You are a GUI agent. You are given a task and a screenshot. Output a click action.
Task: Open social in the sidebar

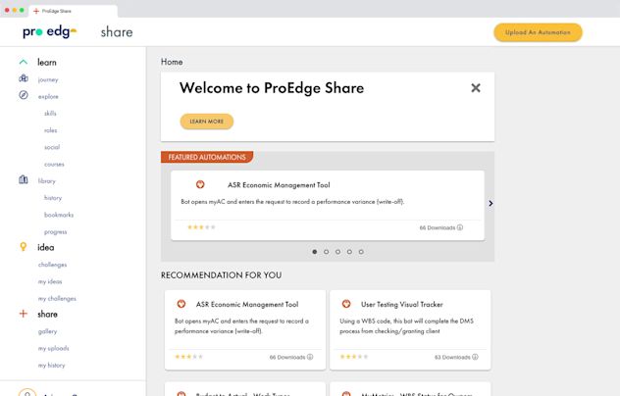tap(52, 147)
